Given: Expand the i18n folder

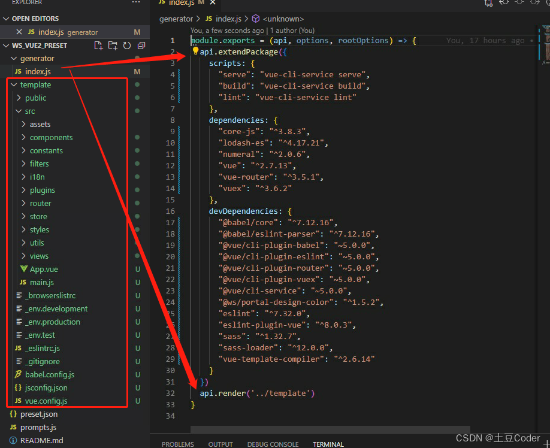Looking at the screenshot, I should 23,177.
